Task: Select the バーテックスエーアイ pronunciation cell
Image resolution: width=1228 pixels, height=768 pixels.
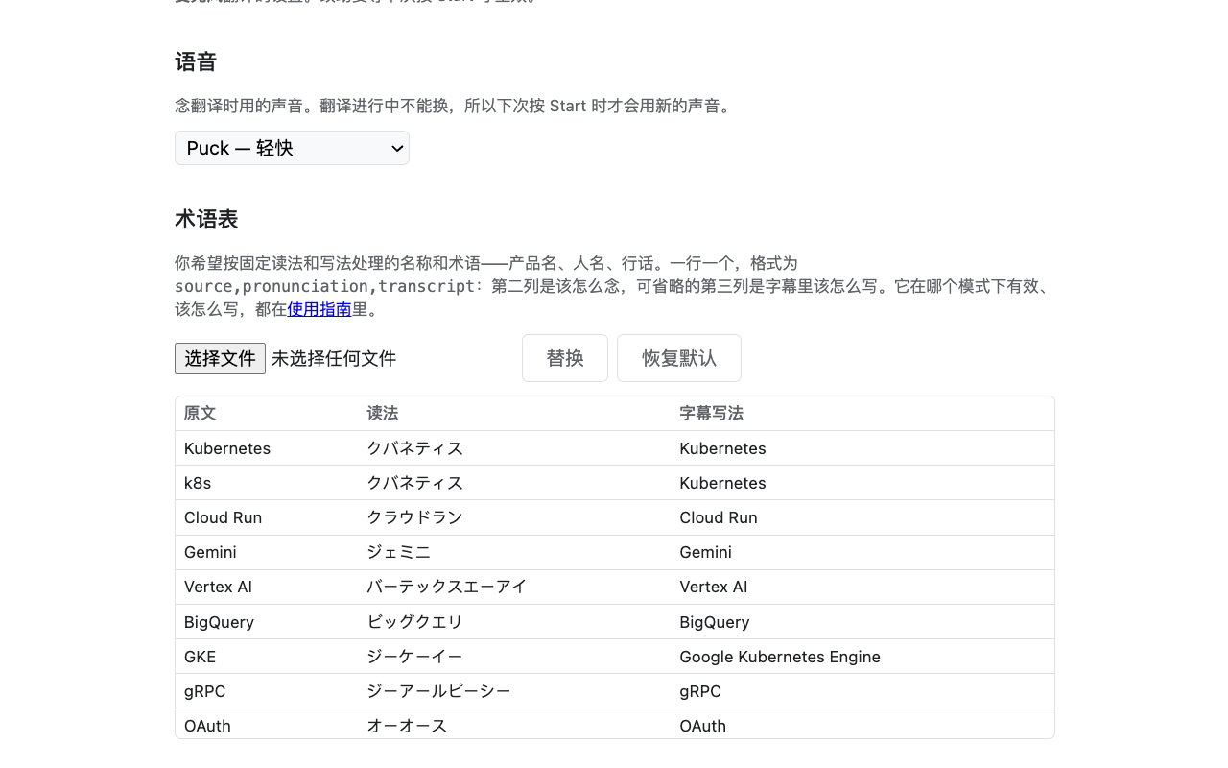Action: coord(515,587)
